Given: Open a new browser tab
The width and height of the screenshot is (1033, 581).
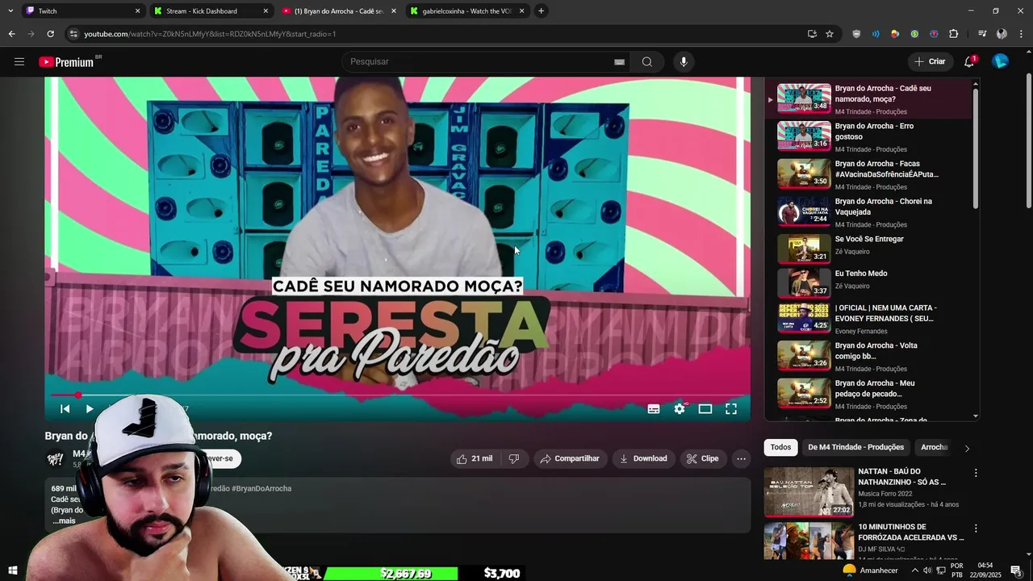Looking at the screenshot, I should click(541, 11).
